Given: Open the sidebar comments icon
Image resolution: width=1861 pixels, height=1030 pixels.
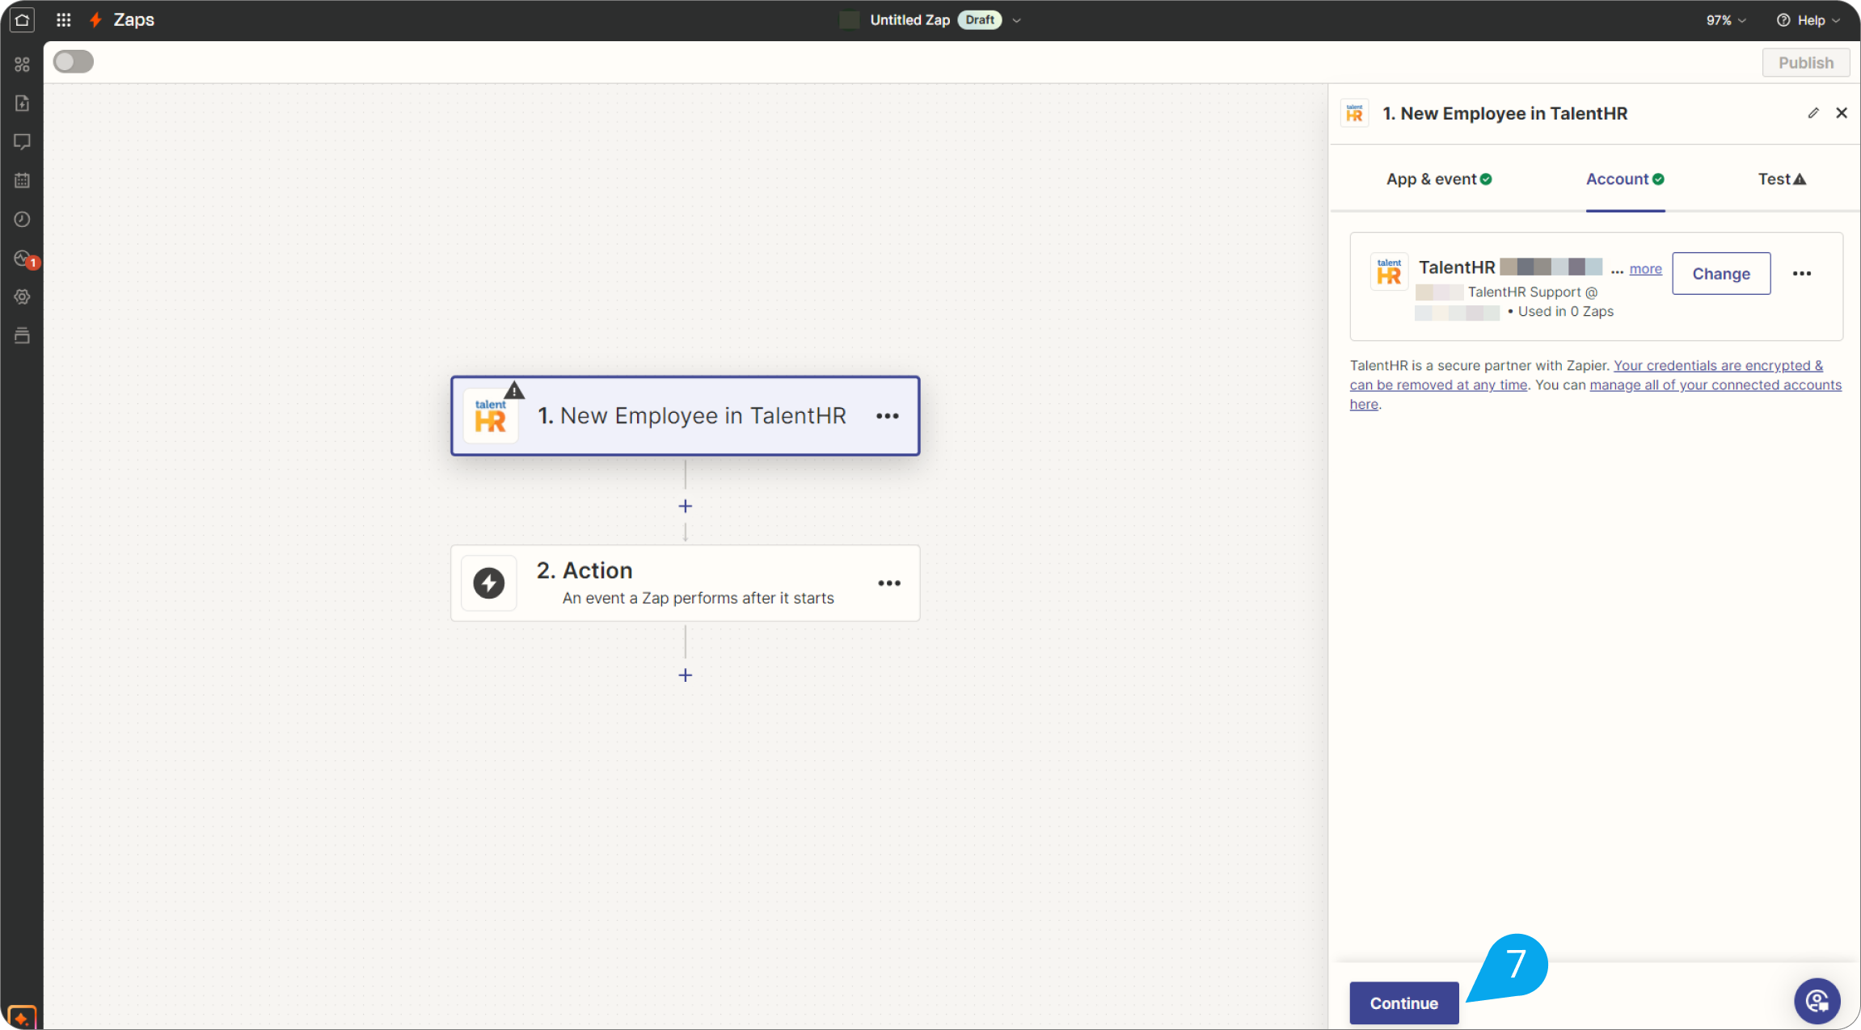Looking at the screenshot, I should [x=22, y=141].
